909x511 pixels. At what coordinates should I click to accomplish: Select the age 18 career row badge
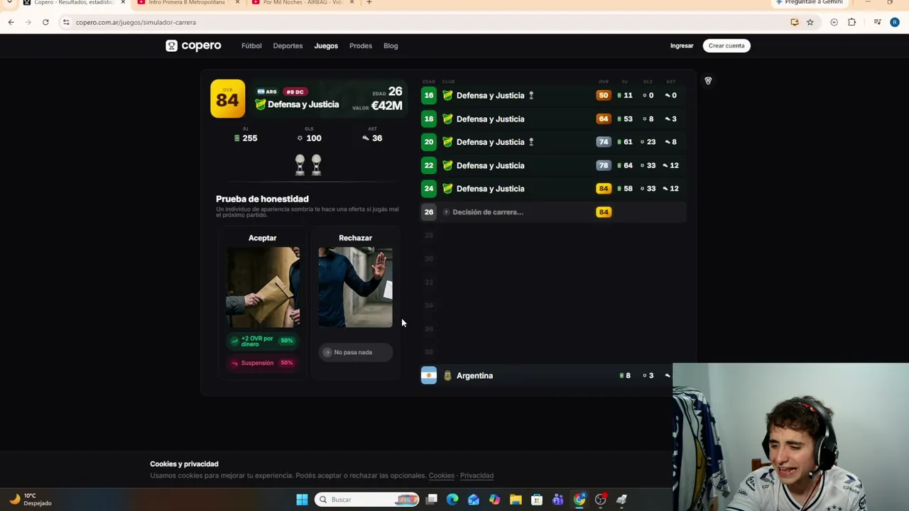(429, 119)
